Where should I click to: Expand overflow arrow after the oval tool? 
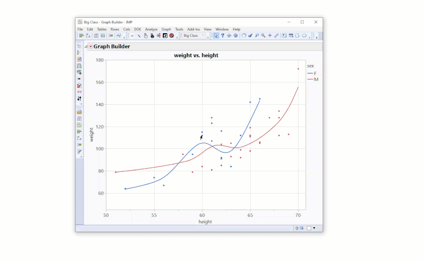[310, 37]
